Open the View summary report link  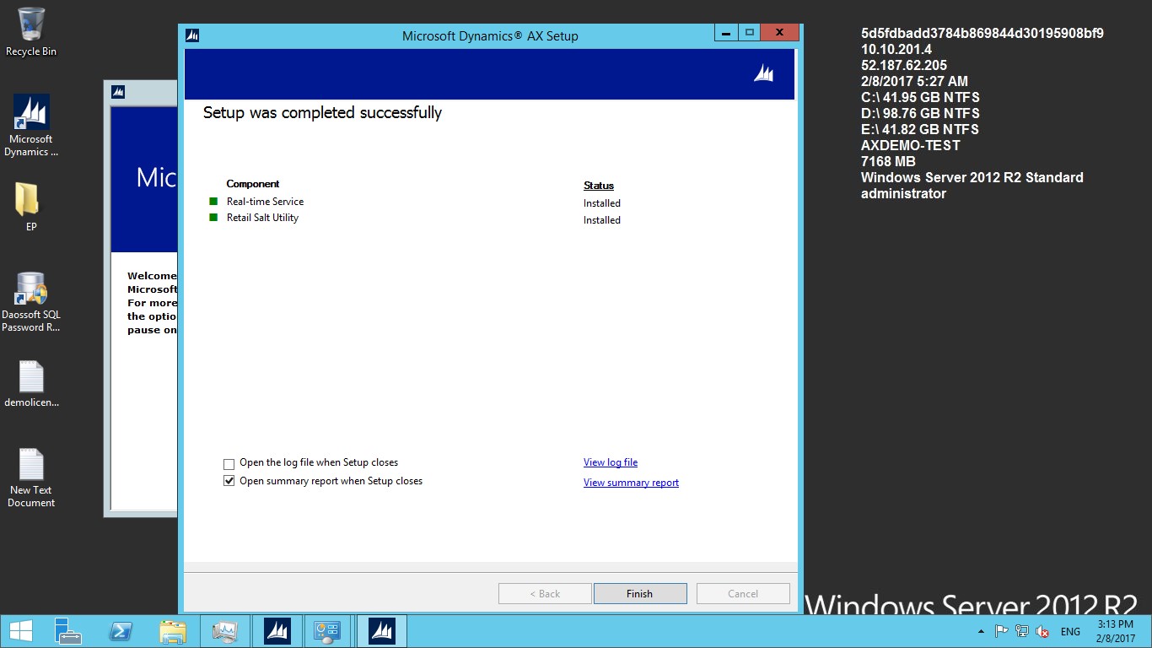[x=631, y=483]
